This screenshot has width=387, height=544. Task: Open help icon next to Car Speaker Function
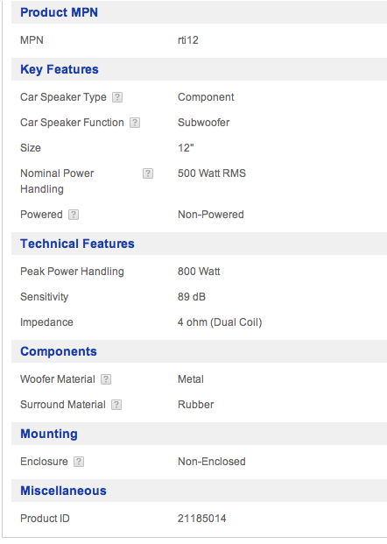(x=135, y=123)
